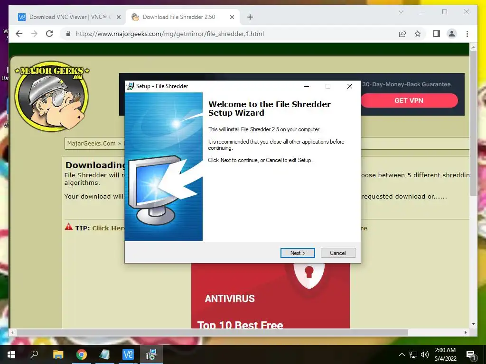Screen dimensions: 486x364
Task: Click the 30-Day-Money-Back Guarantee ad text
Action: [406, 84]
